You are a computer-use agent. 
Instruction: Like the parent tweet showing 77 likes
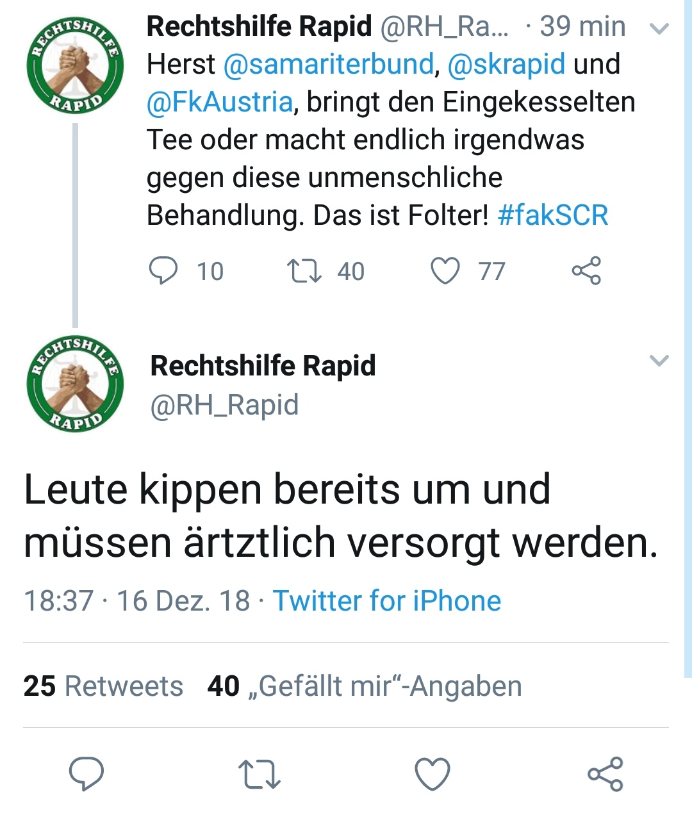445,270
